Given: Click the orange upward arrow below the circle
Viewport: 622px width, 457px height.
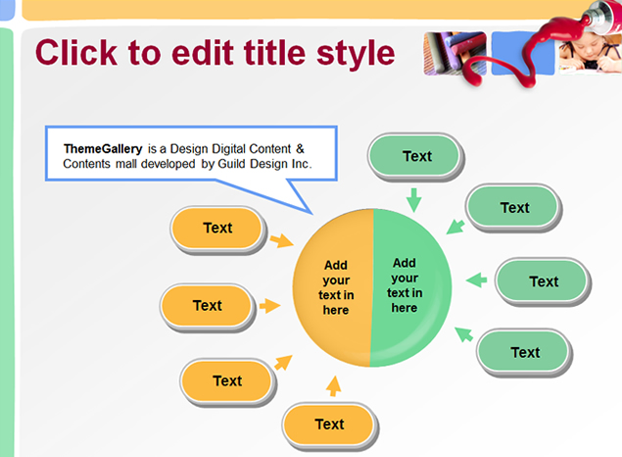Looking at the screenshot, I should point(333,385).
